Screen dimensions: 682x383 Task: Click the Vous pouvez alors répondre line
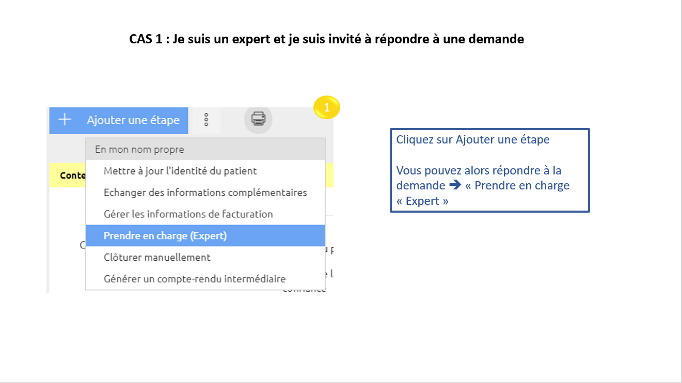click(x=479, y=170)
